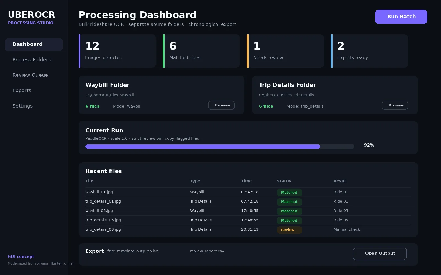Click the fare_template_output.xlsx export file
This screenshot has width=441, height=275.
tap(133, 251)
